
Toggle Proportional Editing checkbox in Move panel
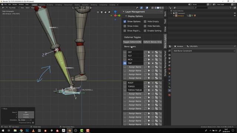[33, 123]
